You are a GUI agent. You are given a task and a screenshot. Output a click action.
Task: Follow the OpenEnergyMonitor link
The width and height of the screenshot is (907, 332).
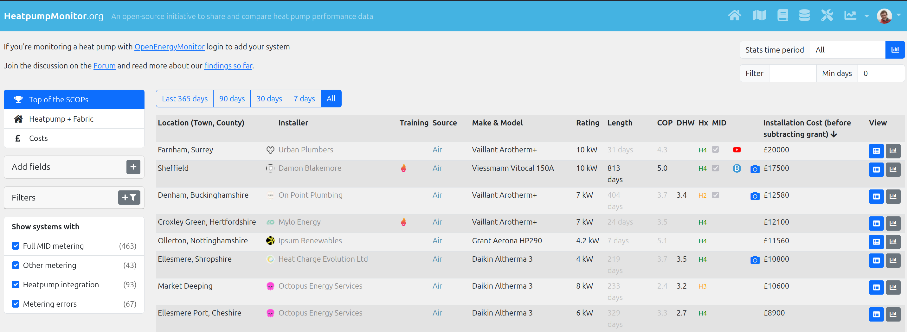[169, 47]
